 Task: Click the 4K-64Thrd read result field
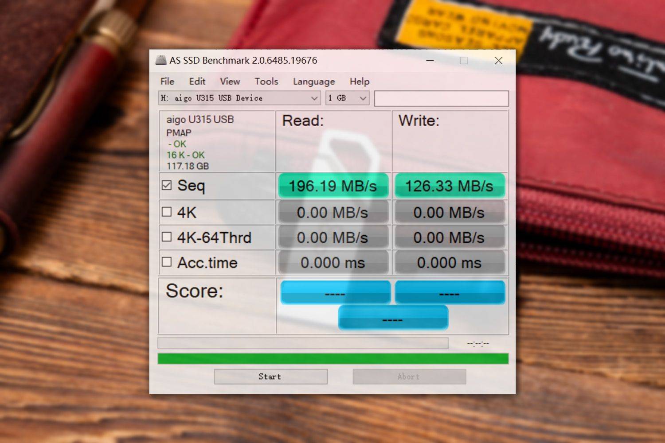(333, 237)
